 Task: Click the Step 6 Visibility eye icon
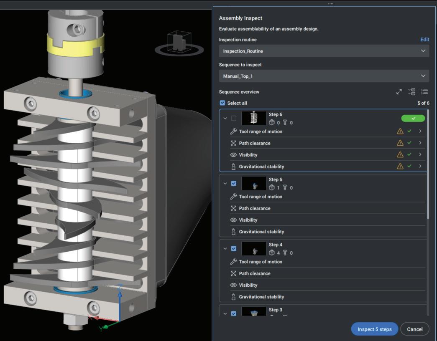[233, 155]
